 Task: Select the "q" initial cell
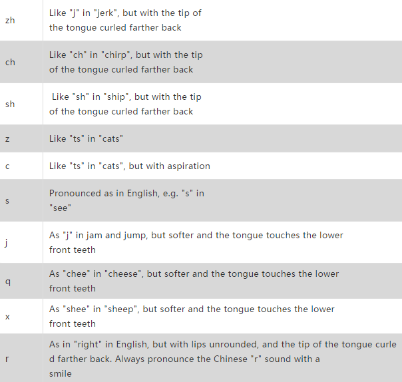21,281
